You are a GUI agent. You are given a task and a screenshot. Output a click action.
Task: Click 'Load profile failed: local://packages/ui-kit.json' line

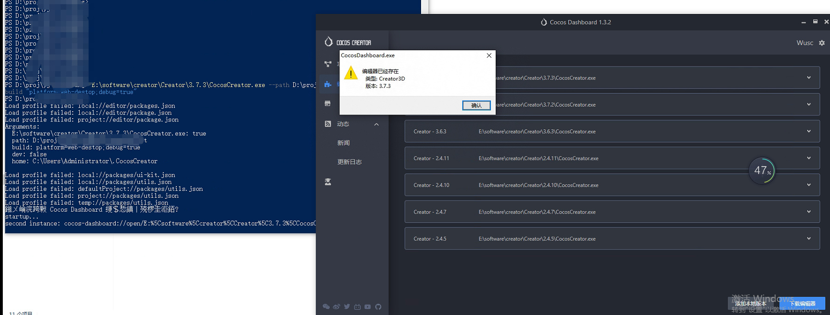pos(90,175)
